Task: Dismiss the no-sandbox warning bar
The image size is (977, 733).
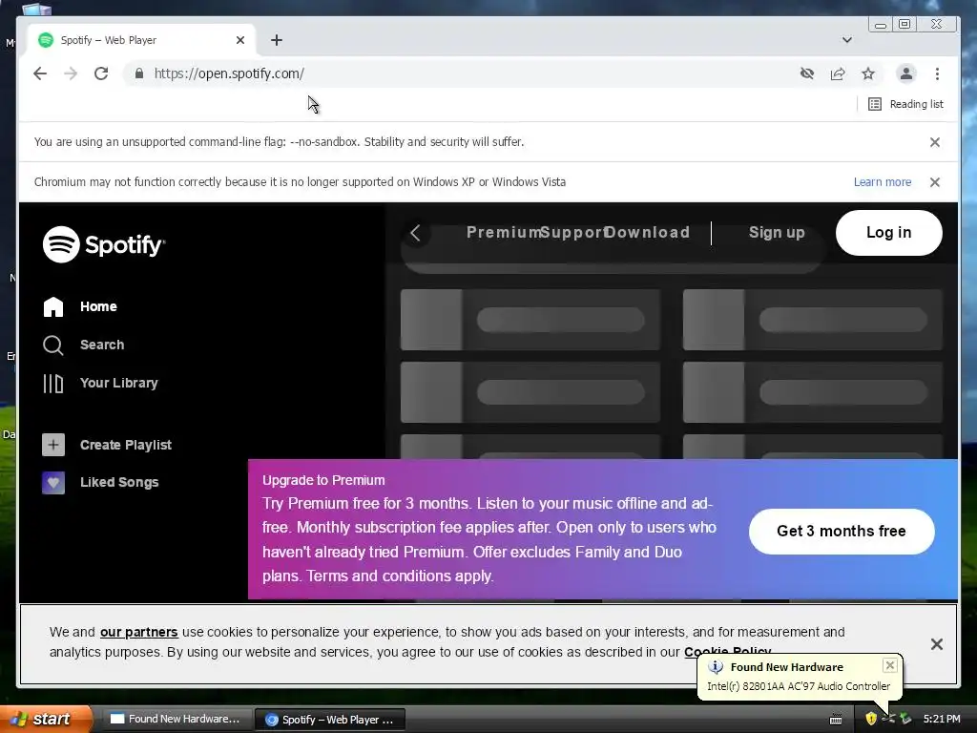Action: click(935, 142)
